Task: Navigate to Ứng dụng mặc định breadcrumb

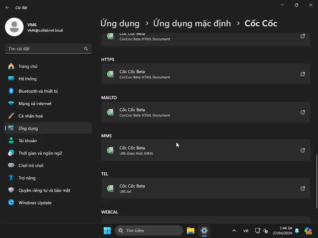Action: coord(192,23)
